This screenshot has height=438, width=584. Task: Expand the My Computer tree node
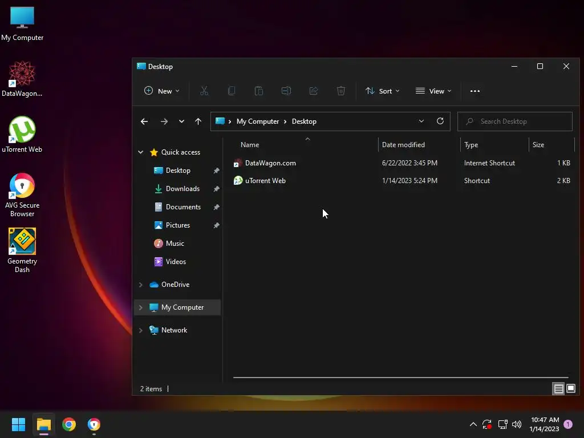(141, 307)
